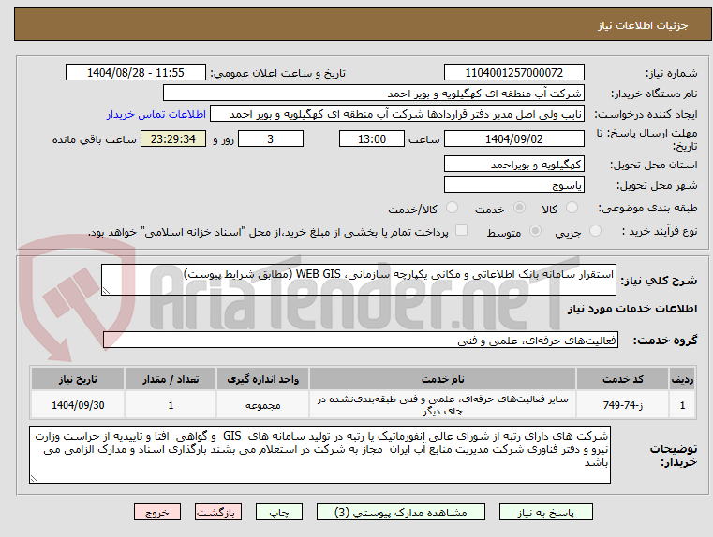Click the کد خدمت column header
Viewport: 713px width, 537px height.
622,379
